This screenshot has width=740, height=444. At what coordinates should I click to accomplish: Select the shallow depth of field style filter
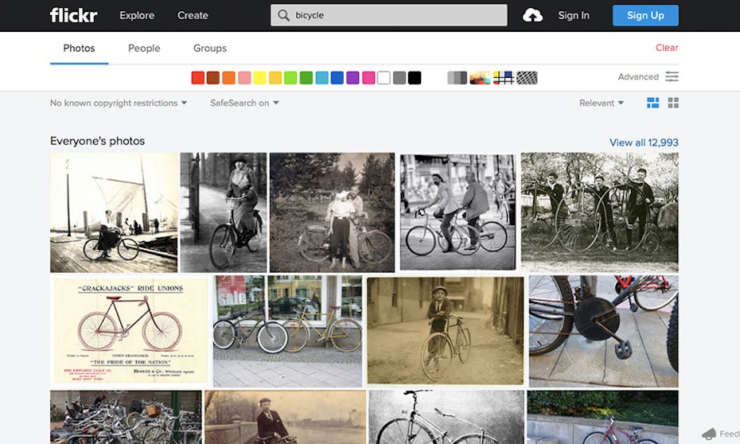(x=480, y=78)
